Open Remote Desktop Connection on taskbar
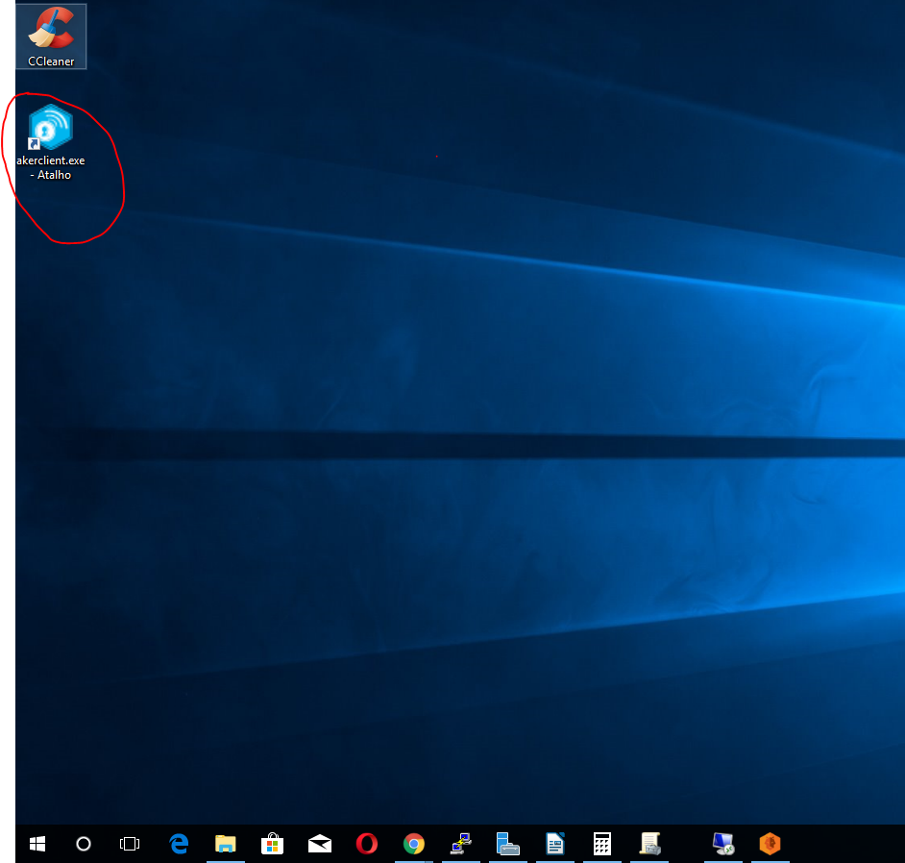 point(723,844)
